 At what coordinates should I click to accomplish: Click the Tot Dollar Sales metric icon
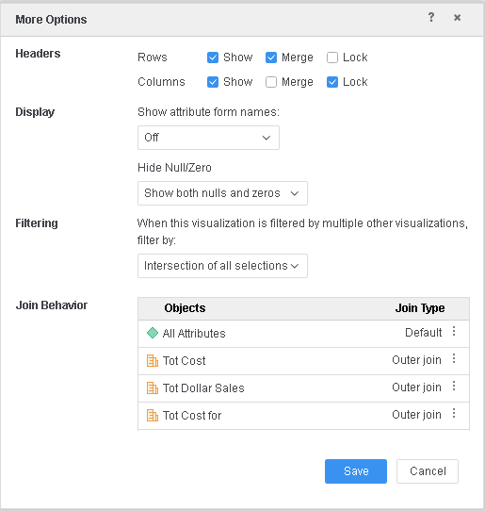pos(153,388)
